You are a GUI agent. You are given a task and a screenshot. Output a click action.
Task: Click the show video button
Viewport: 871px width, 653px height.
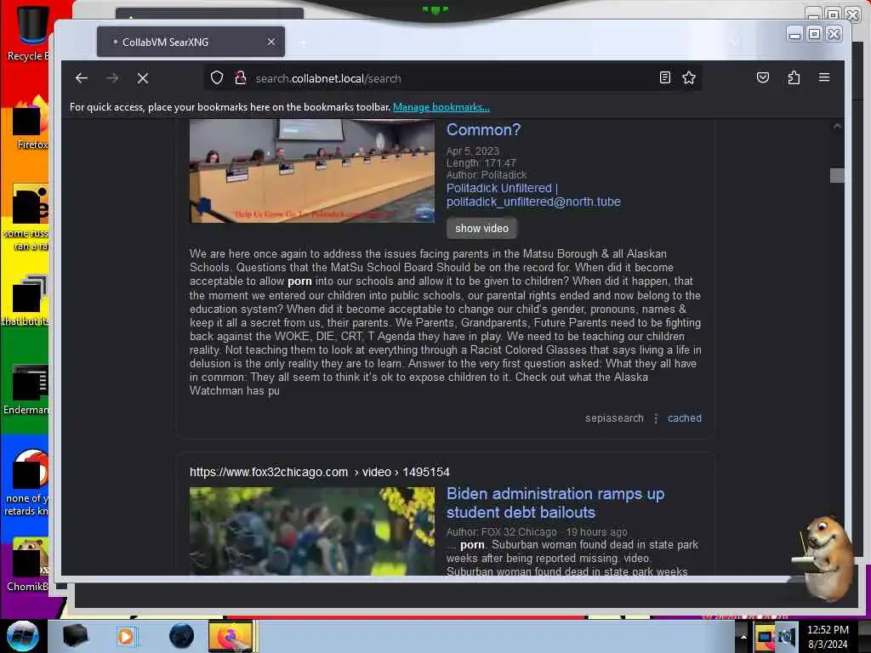[x=481, y=228]
